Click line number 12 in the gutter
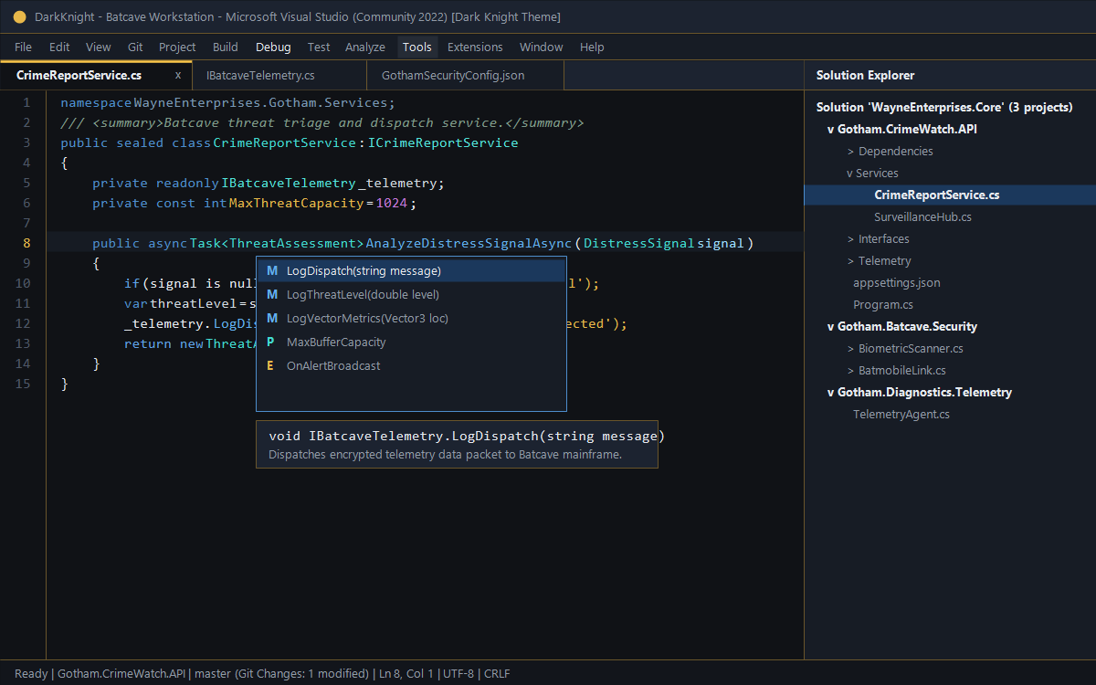Screen dimensions: 1096x685 click(x=23, y=323)
